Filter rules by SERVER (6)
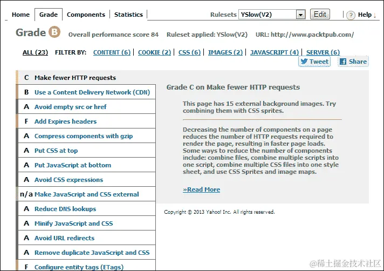The image size is (384, 271). click(x=323, y=52)
